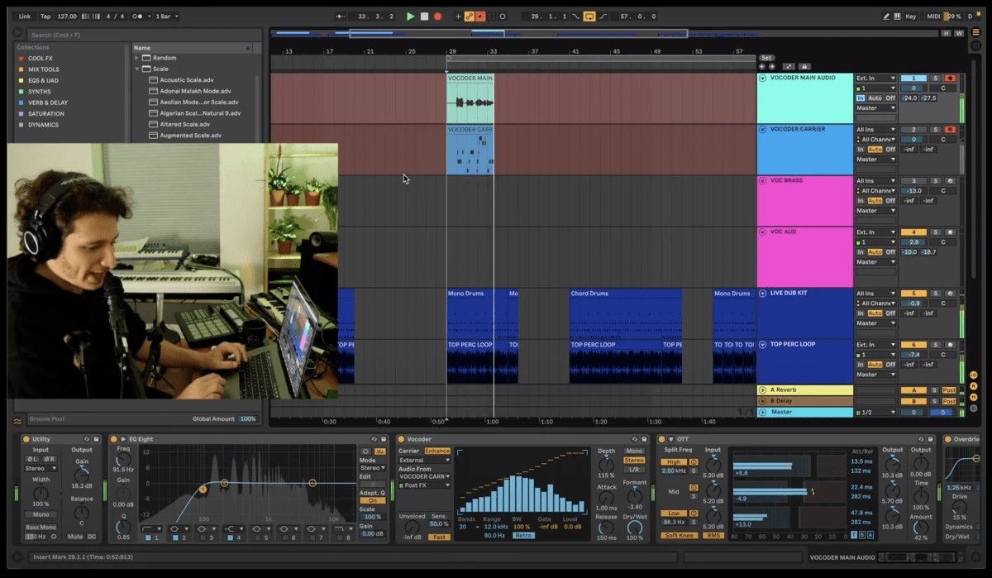Click the DC button in Utility
992x578 pixels.
[92, 537]
